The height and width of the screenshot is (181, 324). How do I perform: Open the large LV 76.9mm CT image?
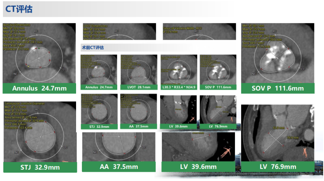click(278, 133)
